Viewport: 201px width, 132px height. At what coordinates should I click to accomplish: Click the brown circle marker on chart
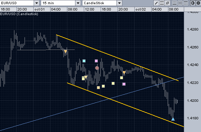click(97, 68)
